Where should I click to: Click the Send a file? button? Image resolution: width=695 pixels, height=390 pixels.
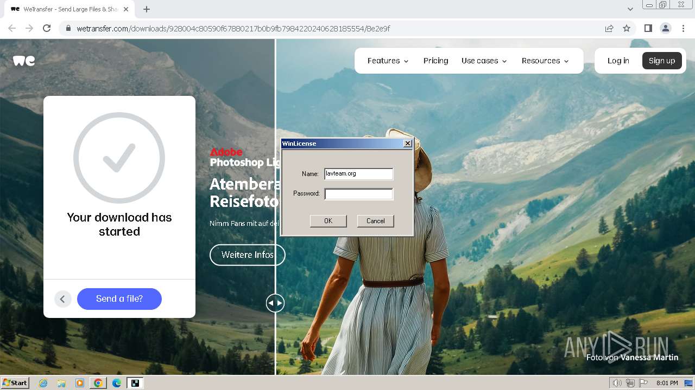coord(119,299)
